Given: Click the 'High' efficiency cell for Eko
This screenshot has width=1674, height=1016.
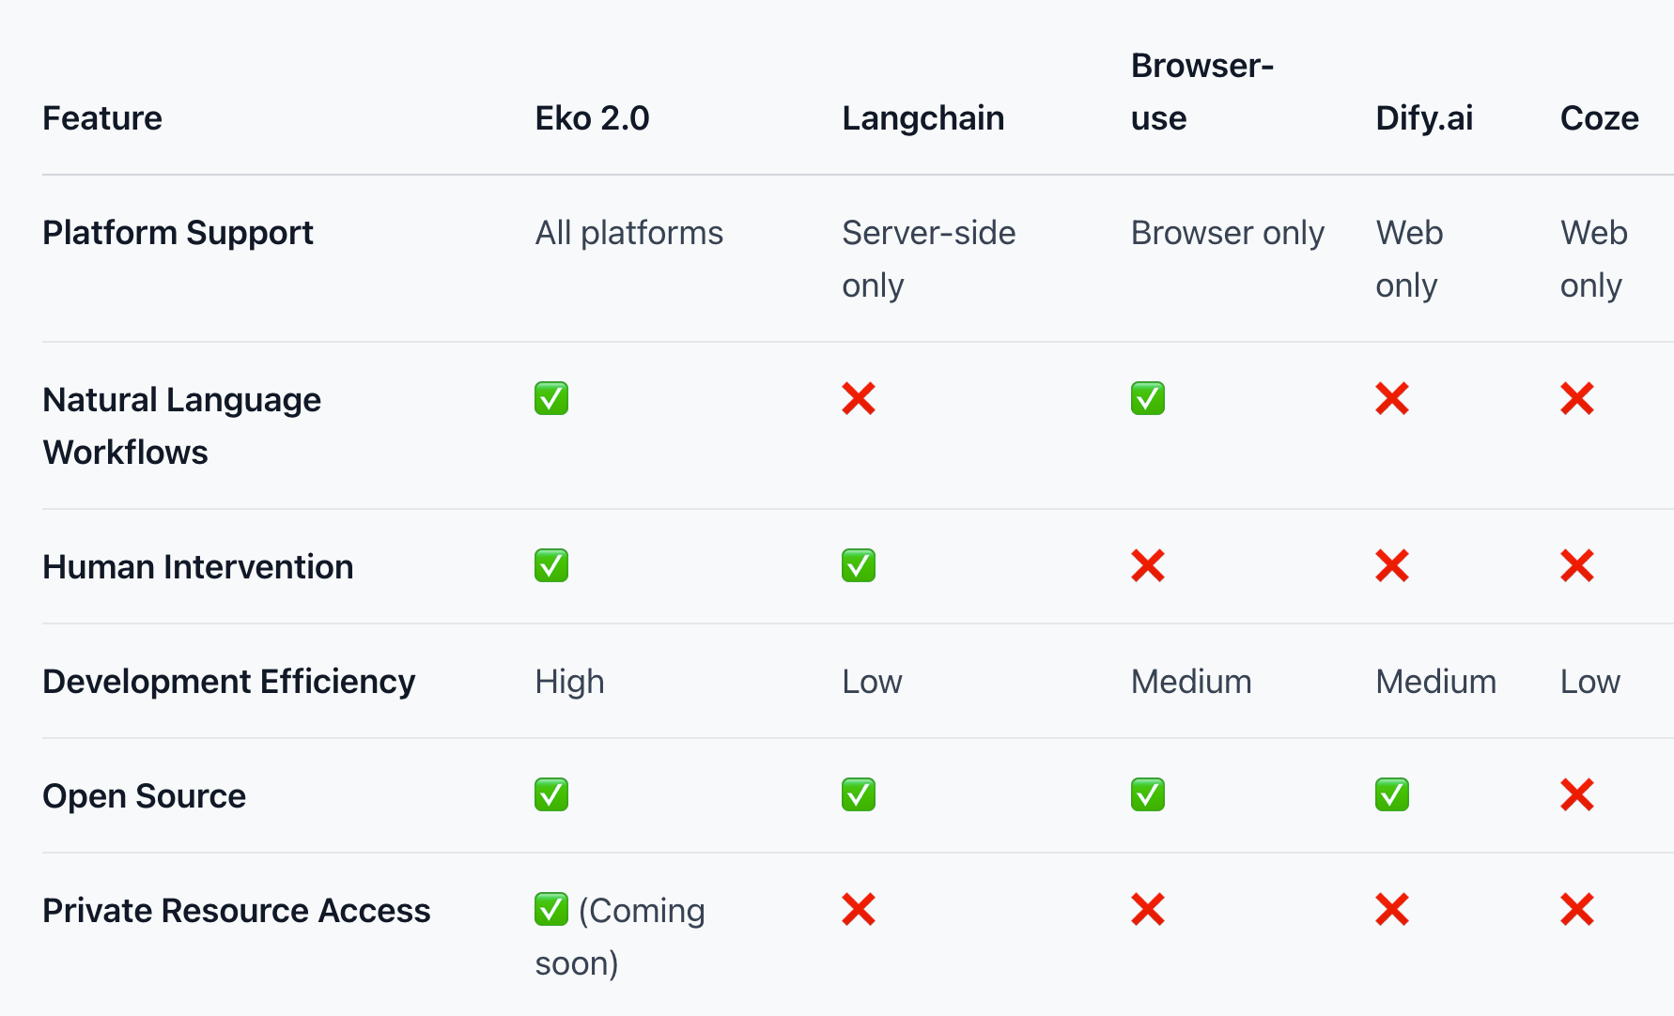Looking at the screenshot, I should click(x=569, y=682).
